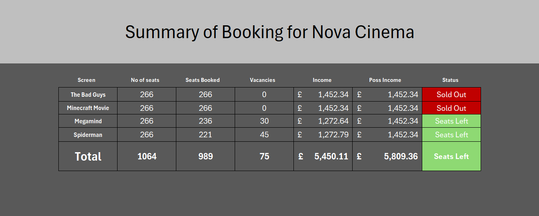Viewport: 539px width, 216px height.
Task: Click the Summary of Booking title
Action: click(x=269, y=32)
